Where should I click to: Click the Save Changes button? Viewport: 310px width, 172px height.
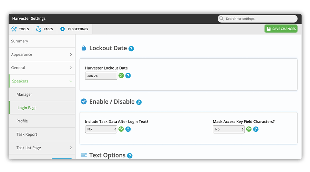(x=281, y=29)
